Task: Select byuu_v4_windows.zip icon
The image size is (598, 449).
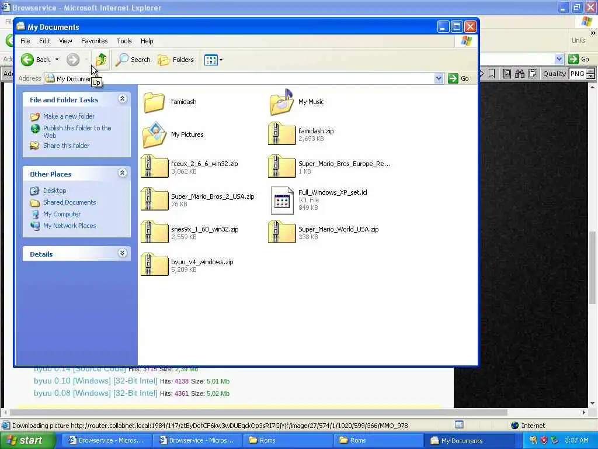Action: [154, 265]
